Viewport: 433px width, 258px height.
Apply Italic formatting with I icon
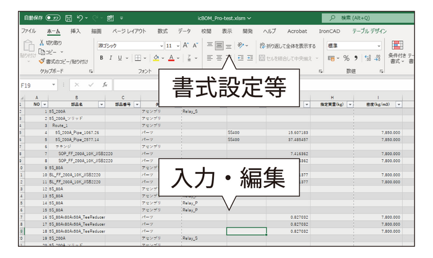(x=111, y=58)
